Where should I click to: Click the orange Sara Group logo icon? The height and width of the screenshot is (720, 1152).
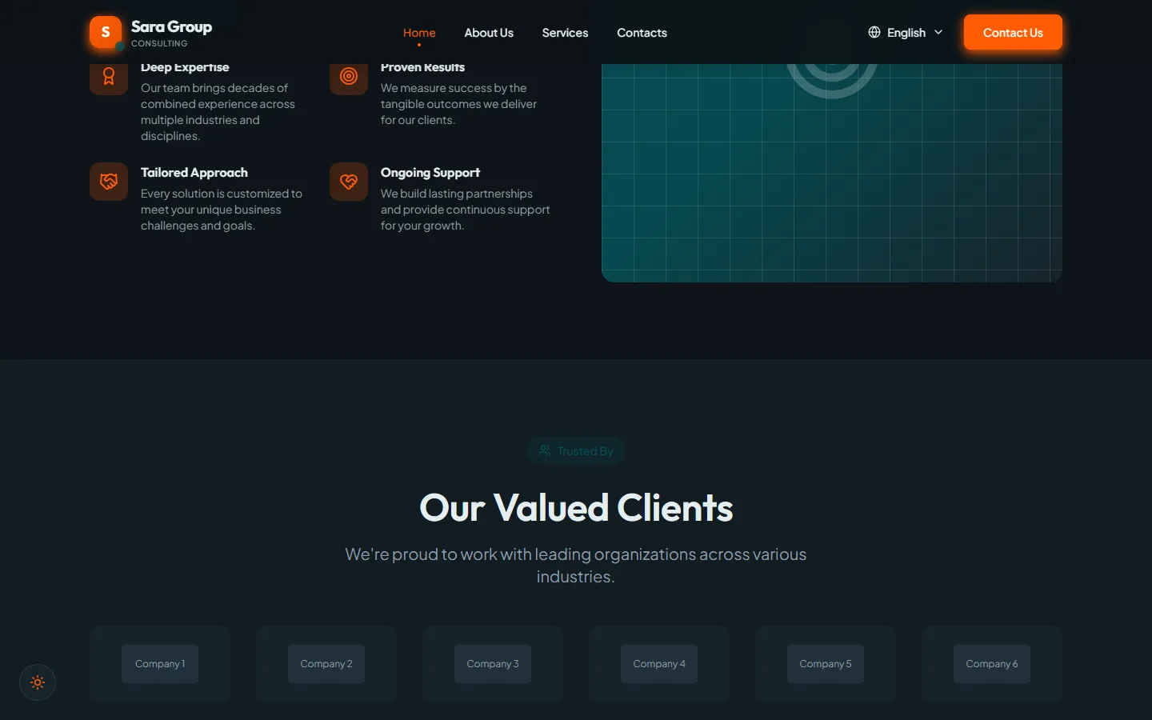pos(106,32)
